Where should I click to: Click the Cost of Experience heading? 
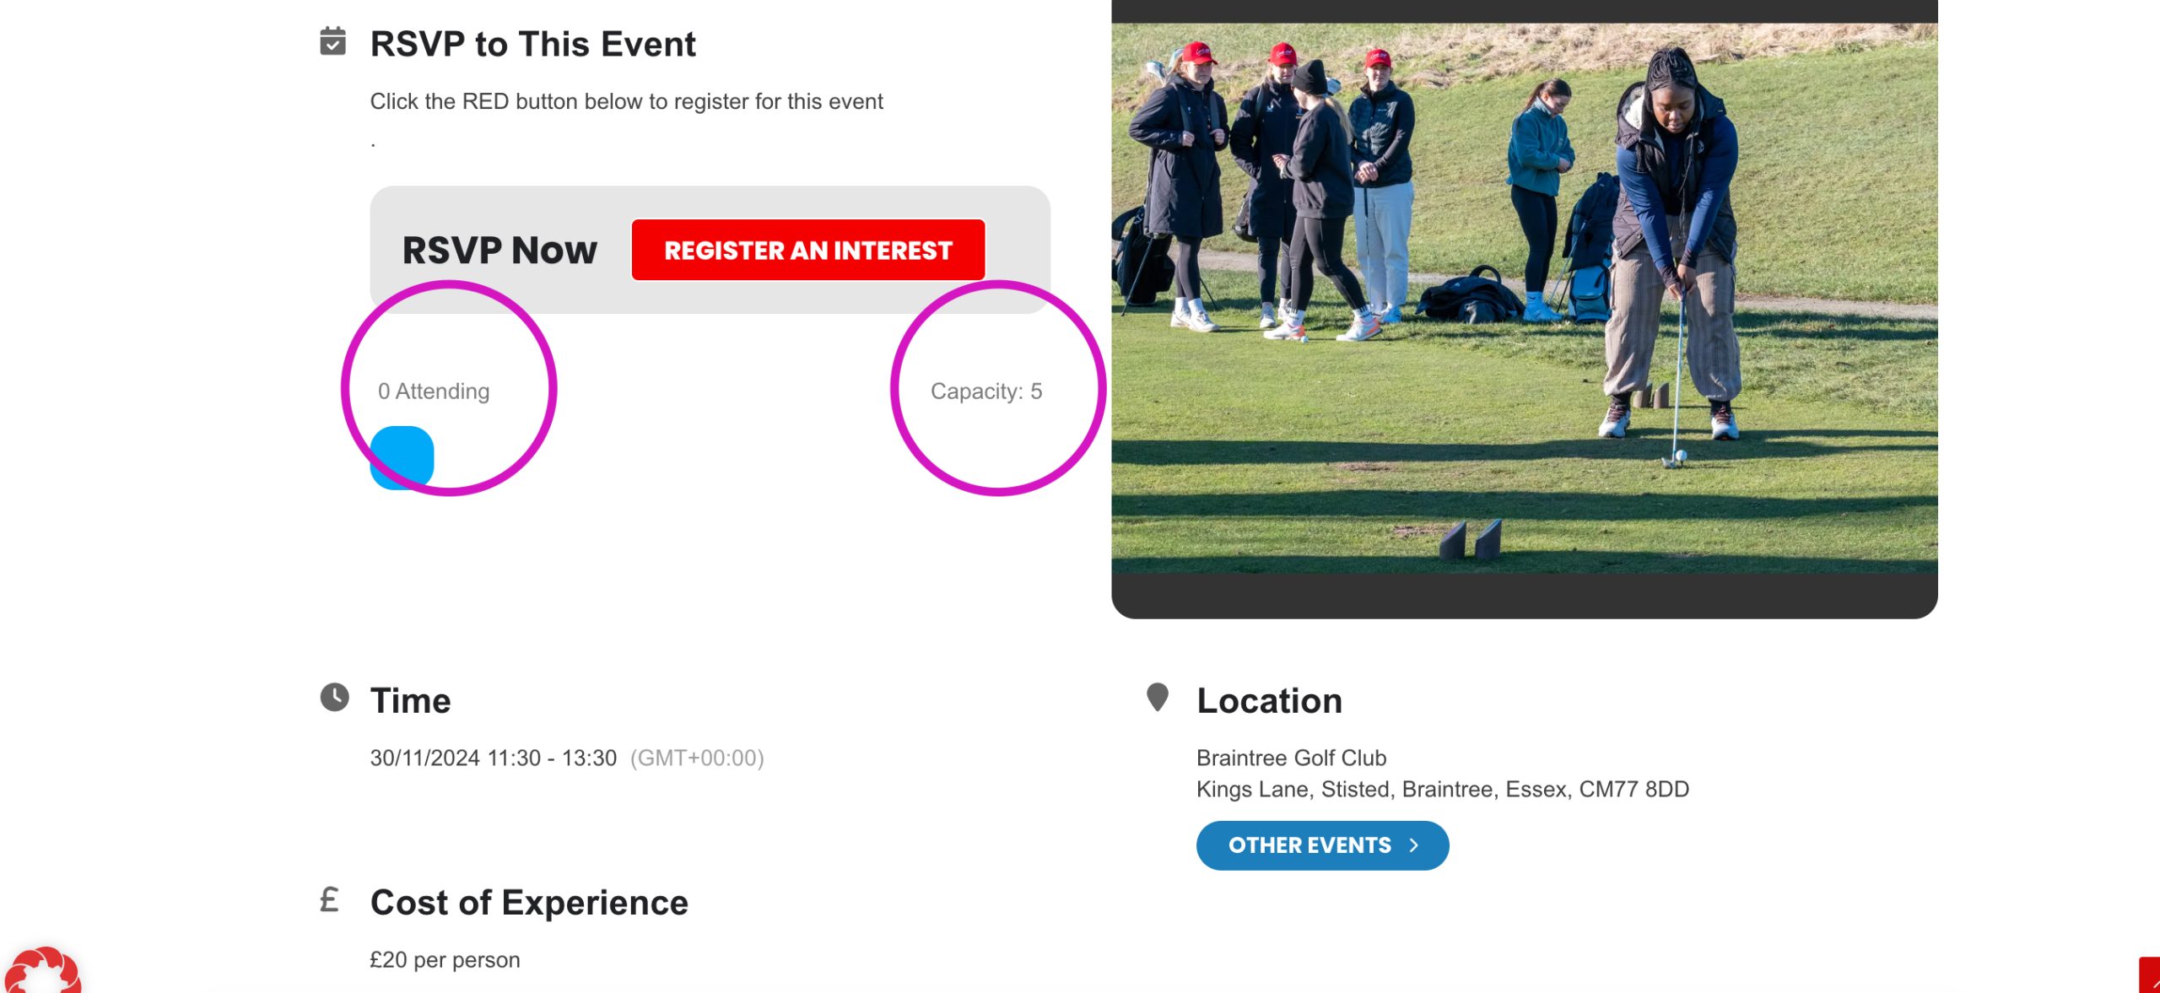pos(529,903)
